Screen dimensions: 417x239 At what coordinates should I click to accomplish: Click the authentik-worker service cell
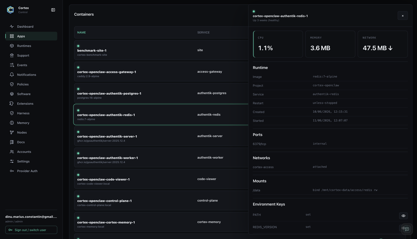210,158
